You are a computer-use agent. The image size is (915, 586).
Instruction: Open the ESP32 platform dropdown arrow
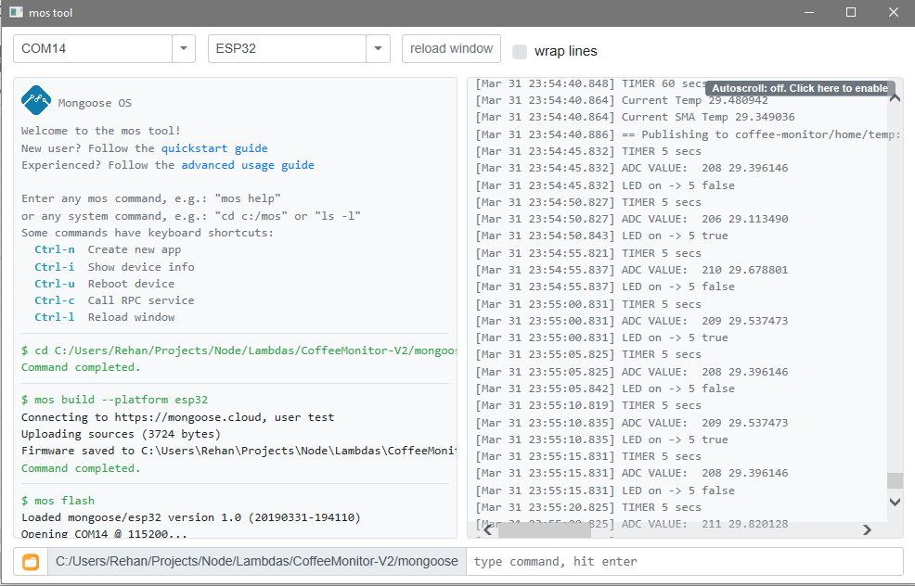coord(378,48)
